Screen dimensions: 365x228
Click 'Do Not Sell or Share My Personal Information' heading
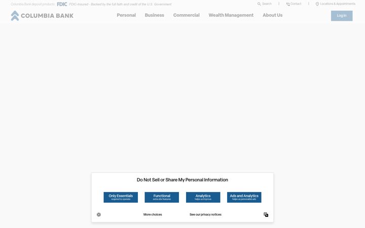pos(182,180)
